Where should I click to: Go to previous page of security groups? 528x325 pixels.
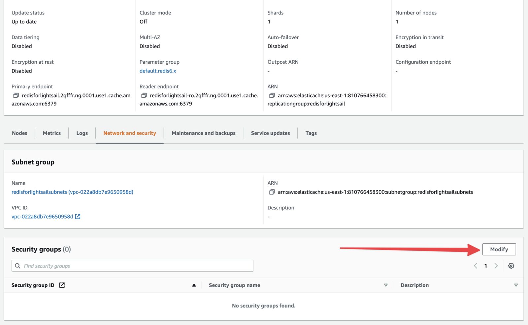[476, 266]
